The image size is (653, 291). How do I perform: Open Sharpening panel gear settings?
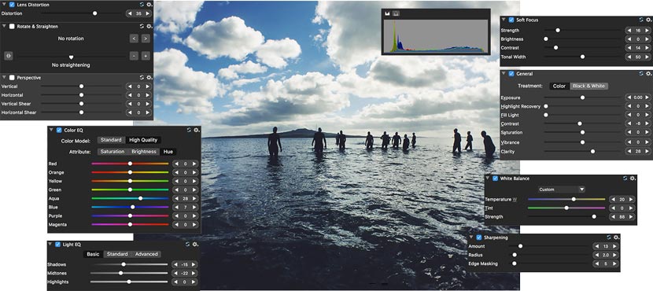pos(616,238)
